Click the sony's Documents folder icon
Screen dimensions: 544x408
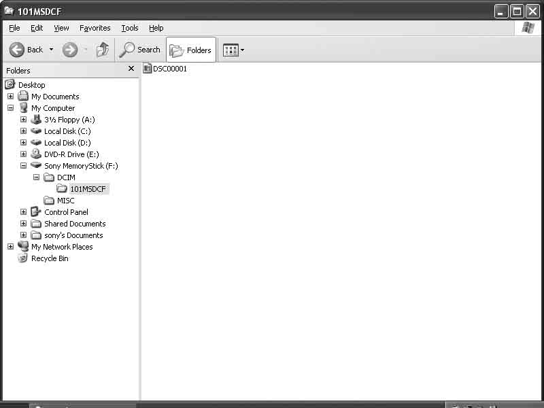click(x=36, y=235)
